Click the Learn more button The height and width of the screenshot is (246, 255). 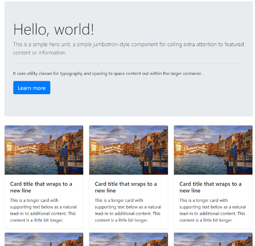click(32, 87)
